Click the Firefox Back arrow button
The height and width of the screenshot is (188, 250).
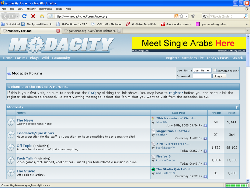5,16
